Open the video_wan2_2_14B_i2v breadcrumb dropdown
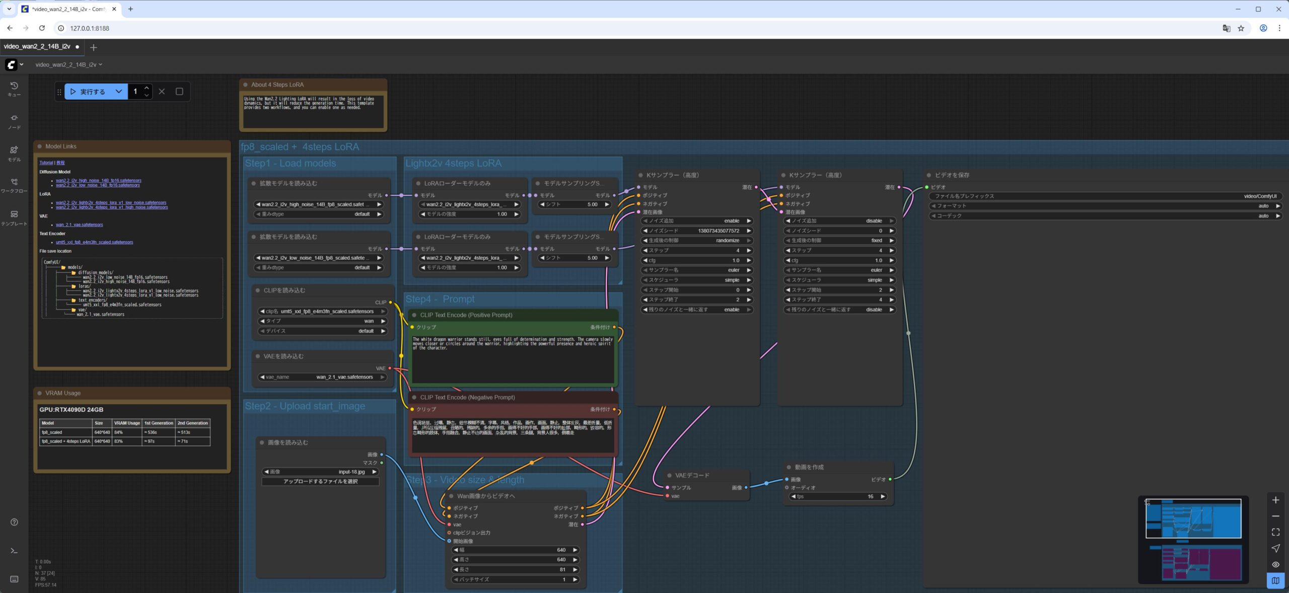1289x593 pixels. click(x=69, y=64)
